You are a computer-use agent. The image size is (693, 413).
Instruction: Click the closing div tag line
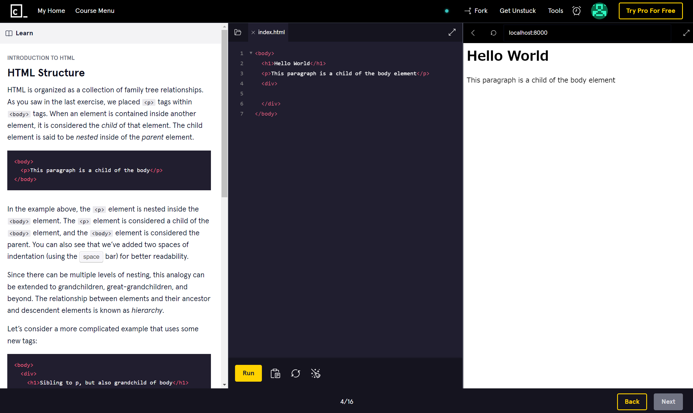pos(271,104)
